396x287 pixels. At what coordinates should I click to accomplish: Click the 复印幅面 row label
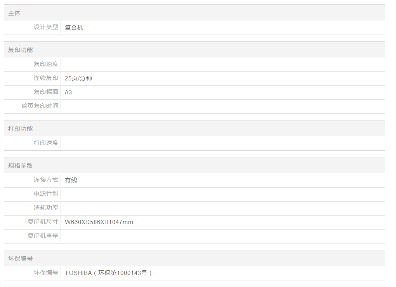click(x=46, y=92)
